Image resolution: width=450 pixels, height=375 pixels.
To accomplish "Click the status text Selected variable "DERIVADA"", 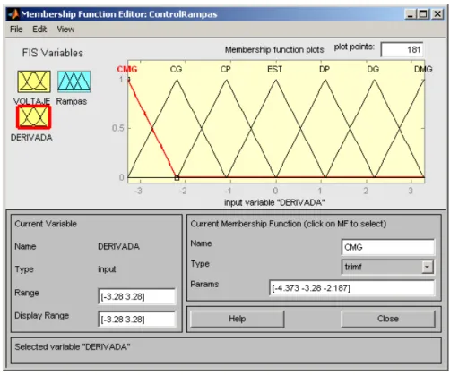I will click(73, 347).
